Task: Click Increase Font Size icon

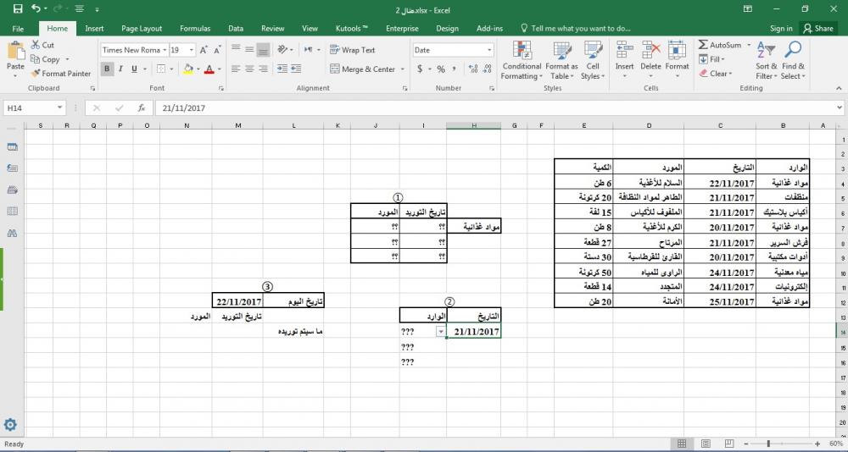Action: pyautogui.click(x=204, y=50)
